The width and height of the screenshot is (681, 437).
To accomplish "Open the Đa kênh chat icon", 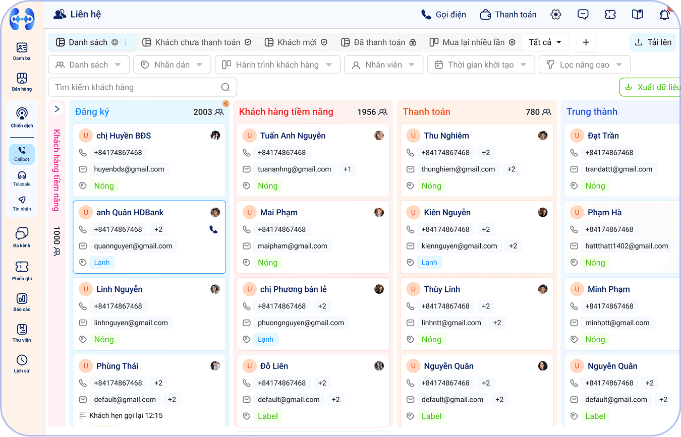I will pos(22,237).
